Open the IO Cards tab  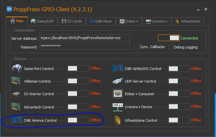point(72,21)
